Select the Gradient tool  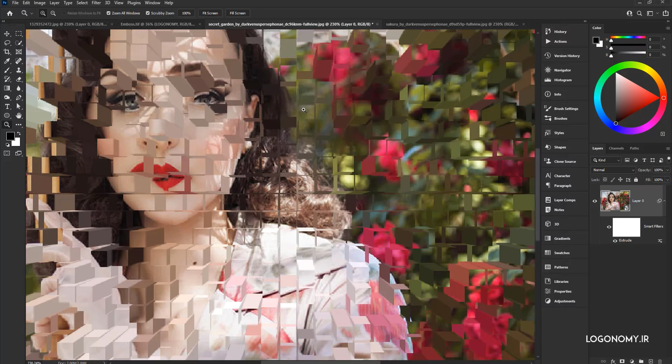pos(7,88)
